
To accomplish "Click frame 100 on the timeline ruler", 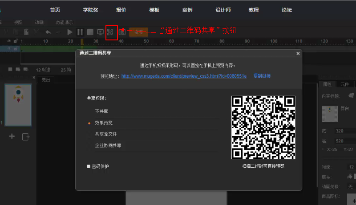I will (274, 41).
